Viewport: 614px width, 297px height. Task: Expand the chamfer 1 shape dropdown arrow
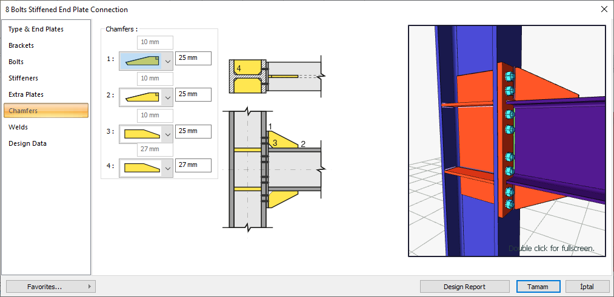pyautogui.click(x=168, y=61)
